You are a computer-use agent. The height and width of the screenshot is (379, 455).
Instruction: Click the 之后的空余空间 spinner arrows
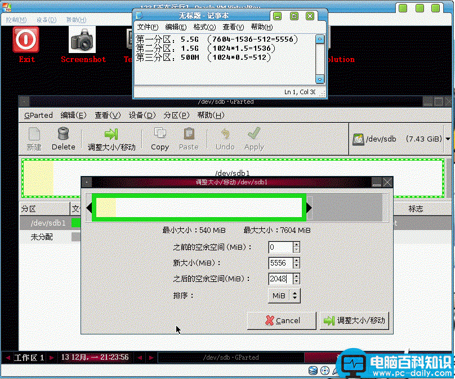[297, 279]
